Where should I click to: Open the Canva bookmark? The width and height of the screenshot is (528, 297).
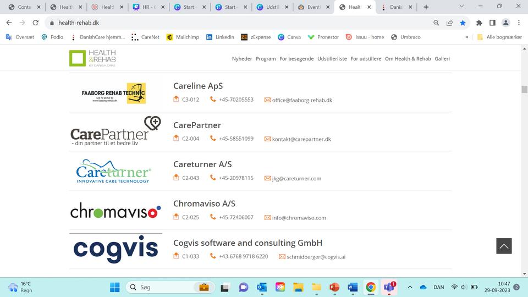pos(289,37)
